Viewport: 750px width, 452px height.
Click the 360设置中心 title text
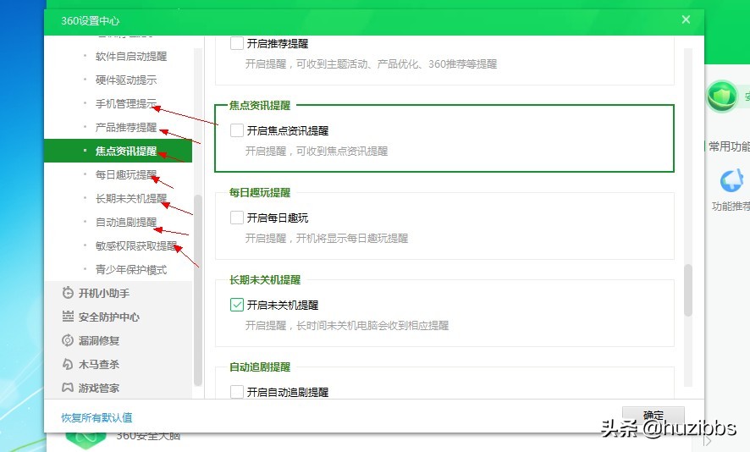tap(90, 20)
